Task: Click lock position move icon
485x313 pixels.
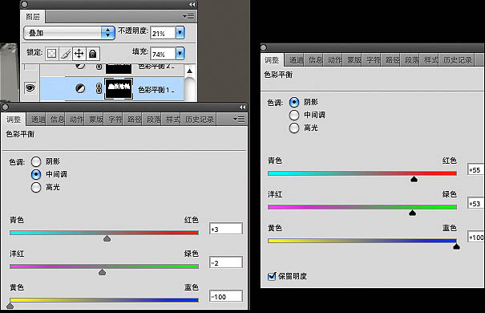Action: coord(79,54)
